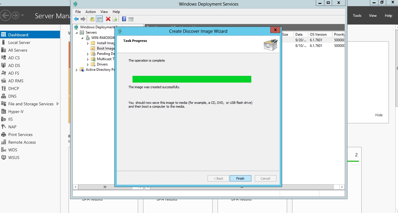Select the Windows Deployment Services root node
The width and height of the screenshot is (398, 213).
(x=97, y=27)
